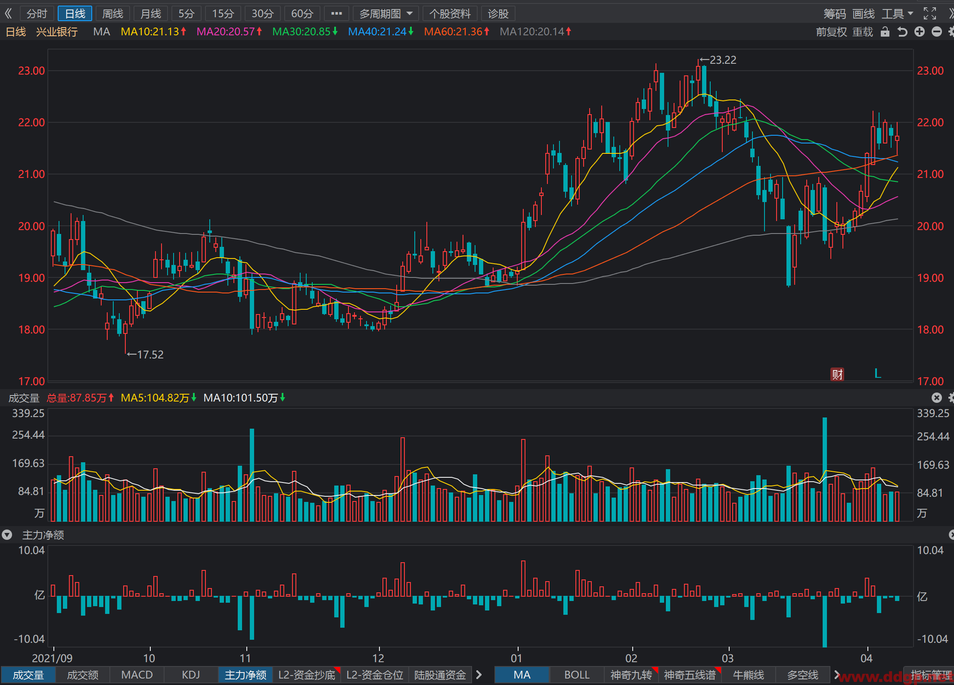Click the fullscreen expand icon
Viewport: 954px width, 685px height.
pos(930,14)
